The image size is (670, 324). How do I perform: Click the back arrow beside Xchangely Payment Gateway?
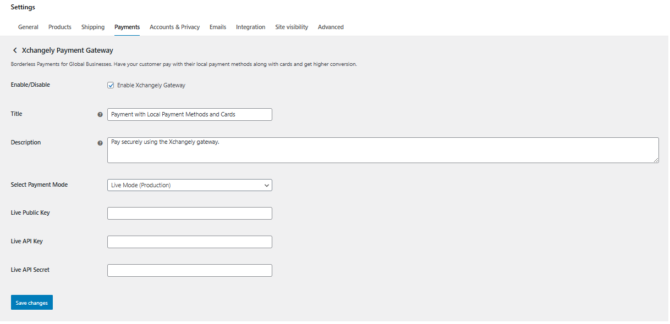[15, 51]
